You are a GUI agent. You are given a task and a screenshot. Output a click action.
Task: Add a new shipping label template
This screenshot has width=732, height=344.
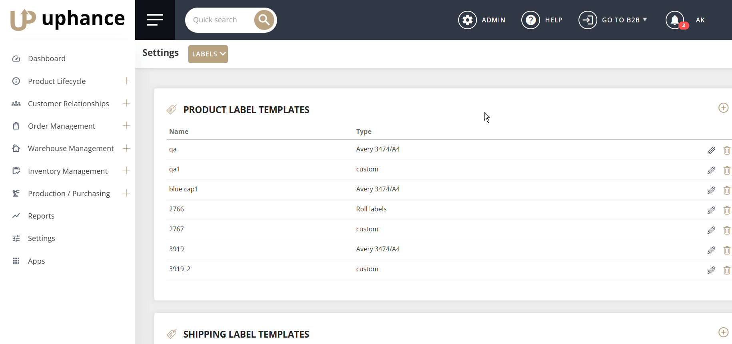pyautogui.click(x=723, y=332)
